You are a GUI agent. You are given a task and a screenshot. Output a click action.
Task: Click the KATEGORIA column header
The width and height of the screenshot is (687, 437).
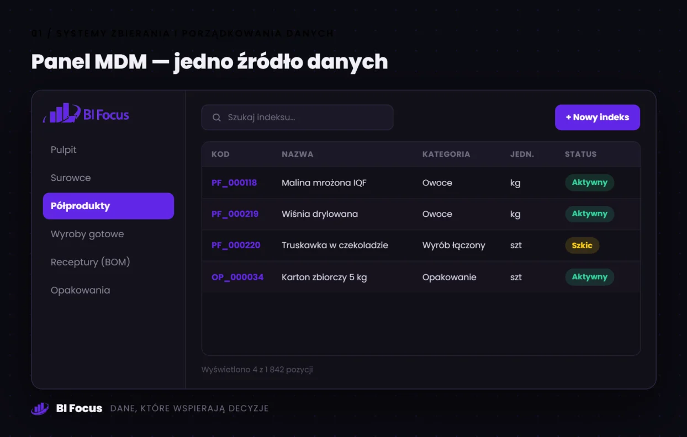click(446, 154)
